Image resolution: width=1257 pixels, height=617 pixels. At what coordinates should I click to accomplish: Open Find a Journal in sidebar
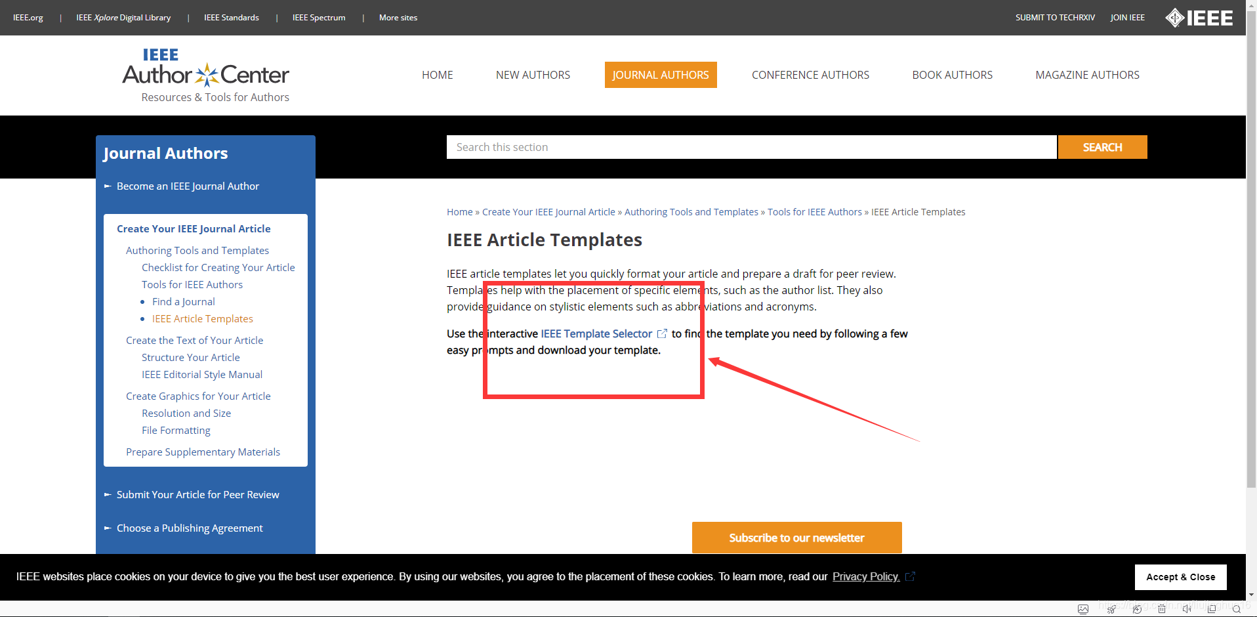[184, 302]
